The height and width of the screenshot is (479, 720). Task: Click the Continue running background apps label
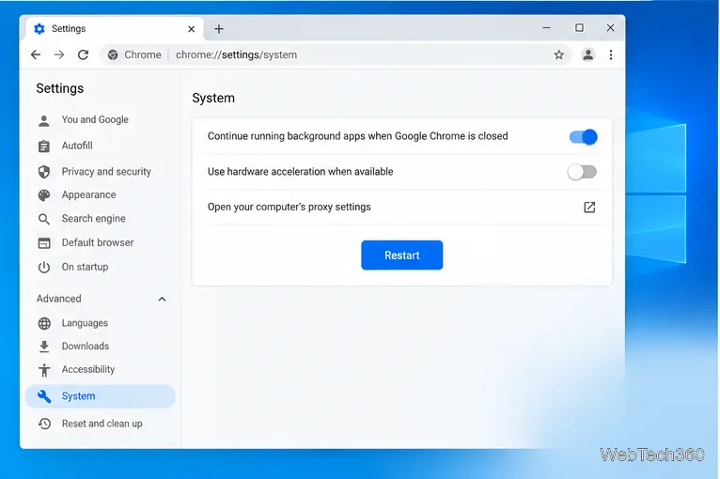(x=358, y=136)
